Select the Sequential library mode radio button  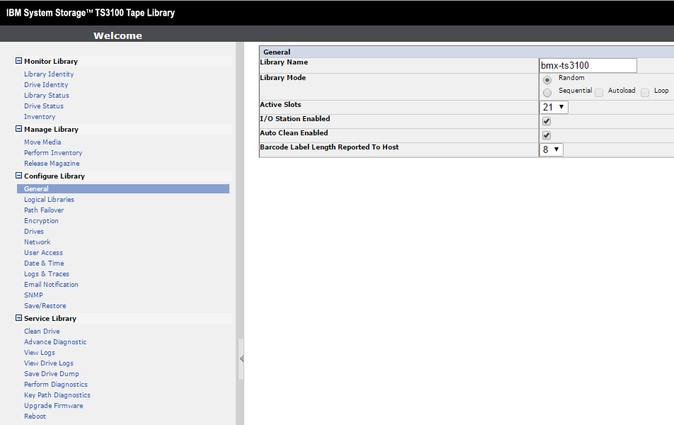point(547,93)
